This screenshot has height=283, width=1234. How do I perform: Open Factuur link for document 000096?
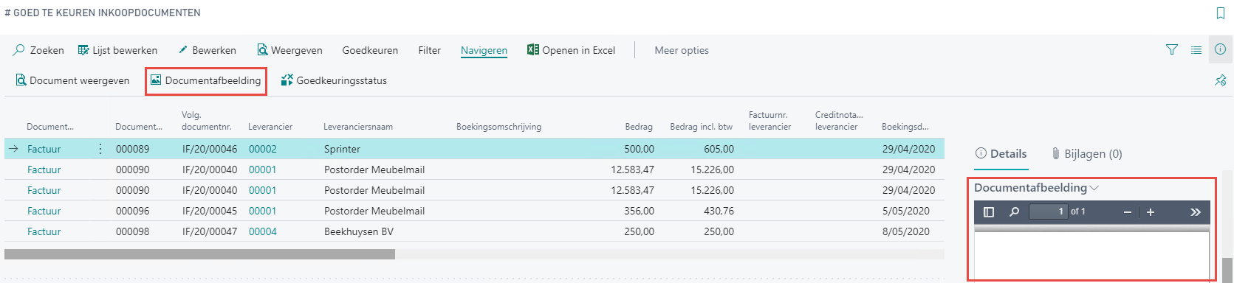(44, 211)
